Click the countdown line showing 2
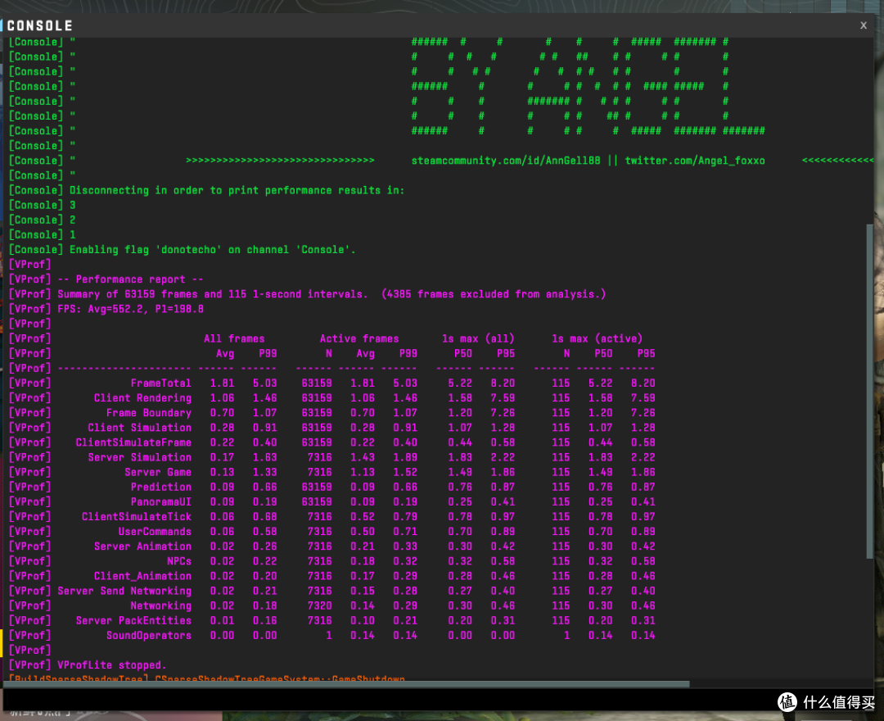 click(43, 220)
